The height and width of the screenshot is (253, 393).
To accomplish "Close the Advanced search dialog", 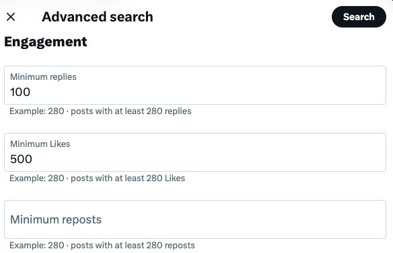I will coord(11,17).
